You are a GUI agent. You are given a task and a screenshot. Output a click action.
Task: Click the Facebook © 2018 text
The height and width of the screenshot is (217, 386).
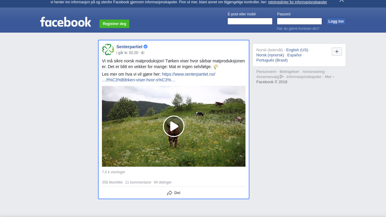tap(272, 82)
